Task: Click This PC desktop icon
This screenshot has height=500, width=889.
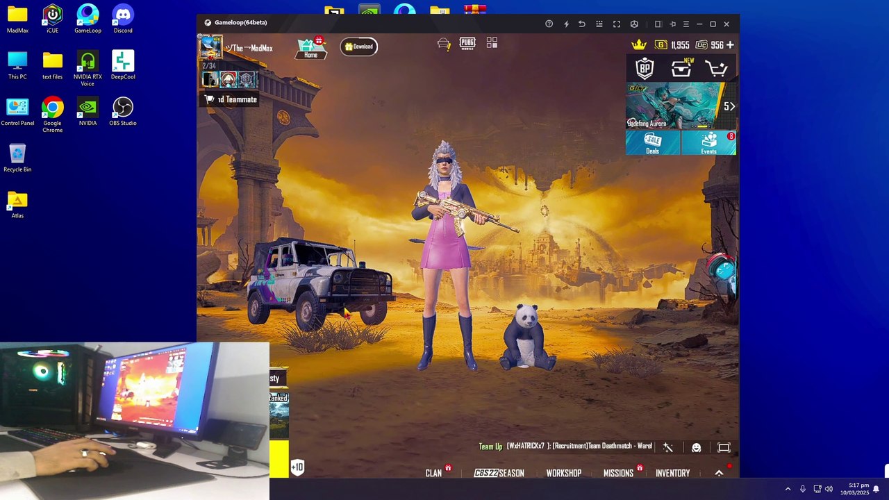Action: pos(17,65)
